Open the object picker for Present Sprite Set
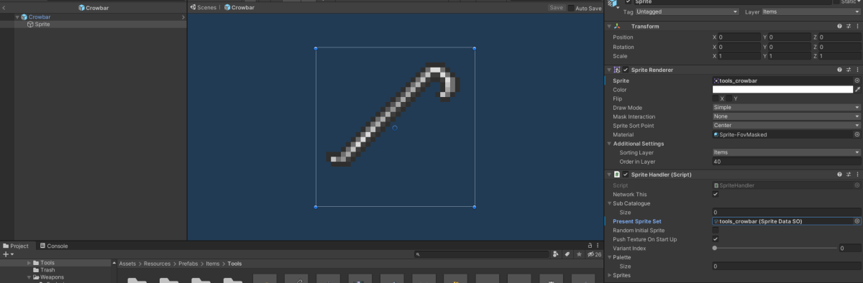 pos(857,221)
